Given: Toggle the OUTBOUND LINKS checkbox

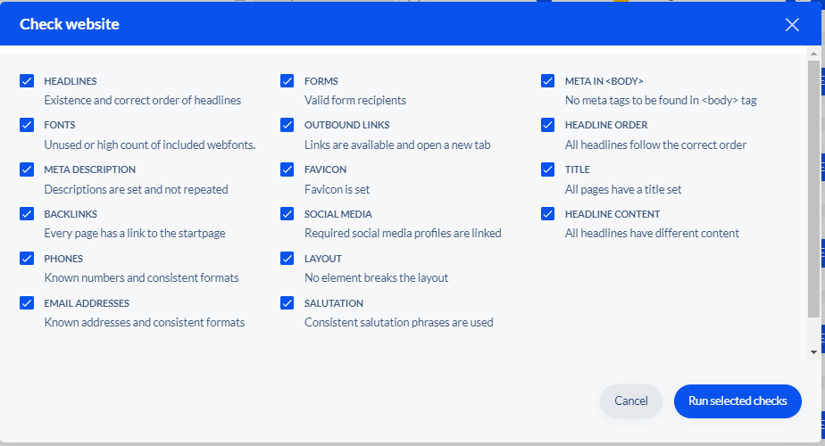Looking at the screenshot, I should coord(287,125).
